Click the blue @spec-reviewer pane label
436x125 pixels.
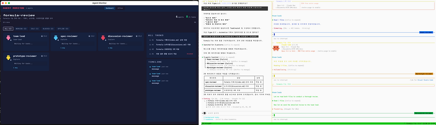tap(426, 33)
